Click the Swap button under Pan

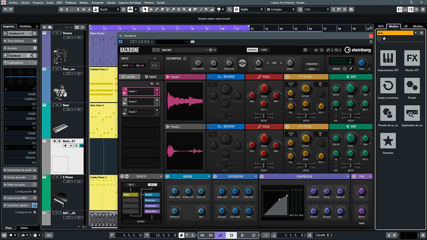click(x=362, y=223)
